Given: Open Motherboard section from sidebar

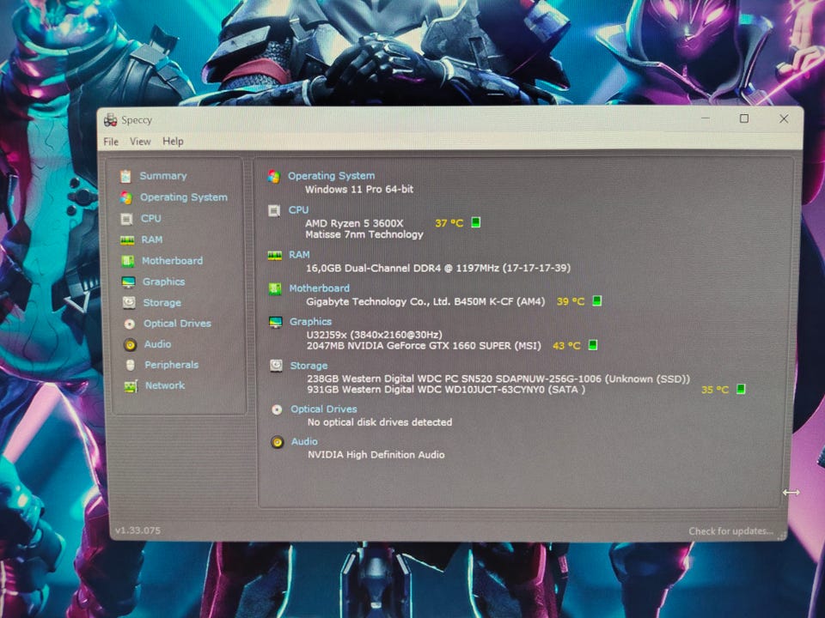Looking at the screenshot, I should click(x=172, y=261).
